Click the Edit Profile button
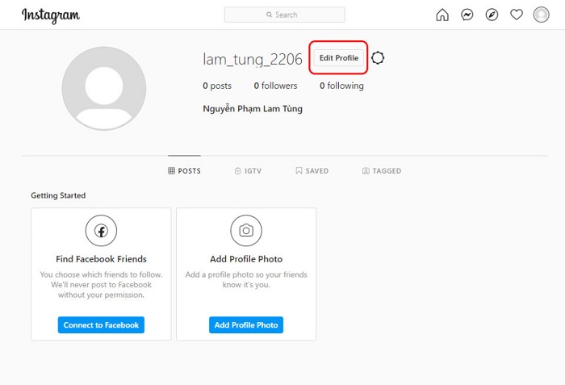The height and width of the screenshot is (385, 565). 339,58
